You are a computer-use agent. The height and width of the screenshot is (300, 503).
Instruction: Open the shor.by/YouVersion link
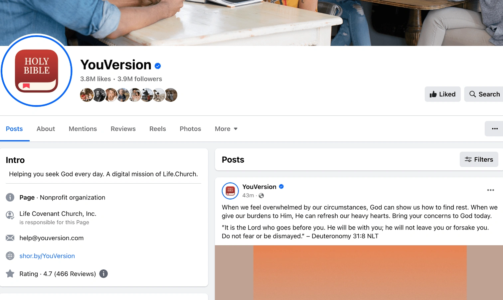pos(47,256)
